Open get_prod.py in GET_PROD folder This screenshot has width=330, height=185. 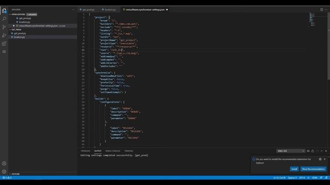(x=20, y=33)
